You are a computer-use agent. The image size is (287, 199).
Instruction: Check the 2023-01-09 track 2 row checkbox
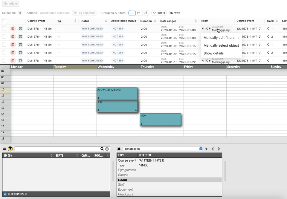[4, 53]
